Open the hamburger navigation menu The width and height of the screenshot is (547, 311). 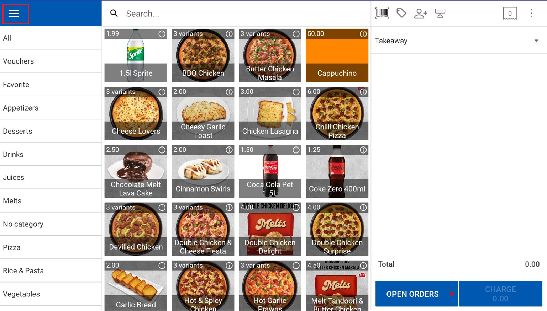14,14
